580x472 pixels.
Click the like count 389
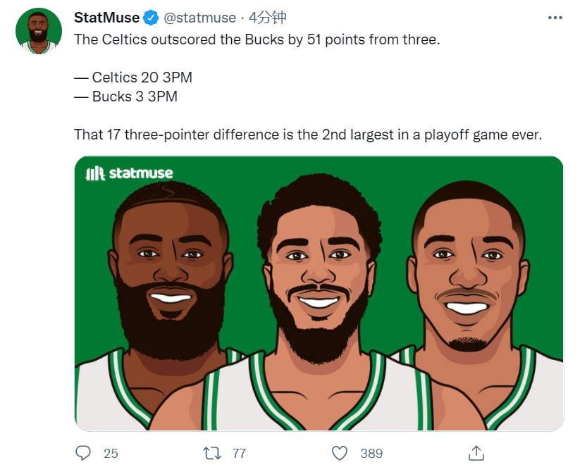[x=371, y=453]
